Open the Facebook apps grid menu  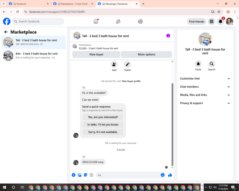click(211, 21)
